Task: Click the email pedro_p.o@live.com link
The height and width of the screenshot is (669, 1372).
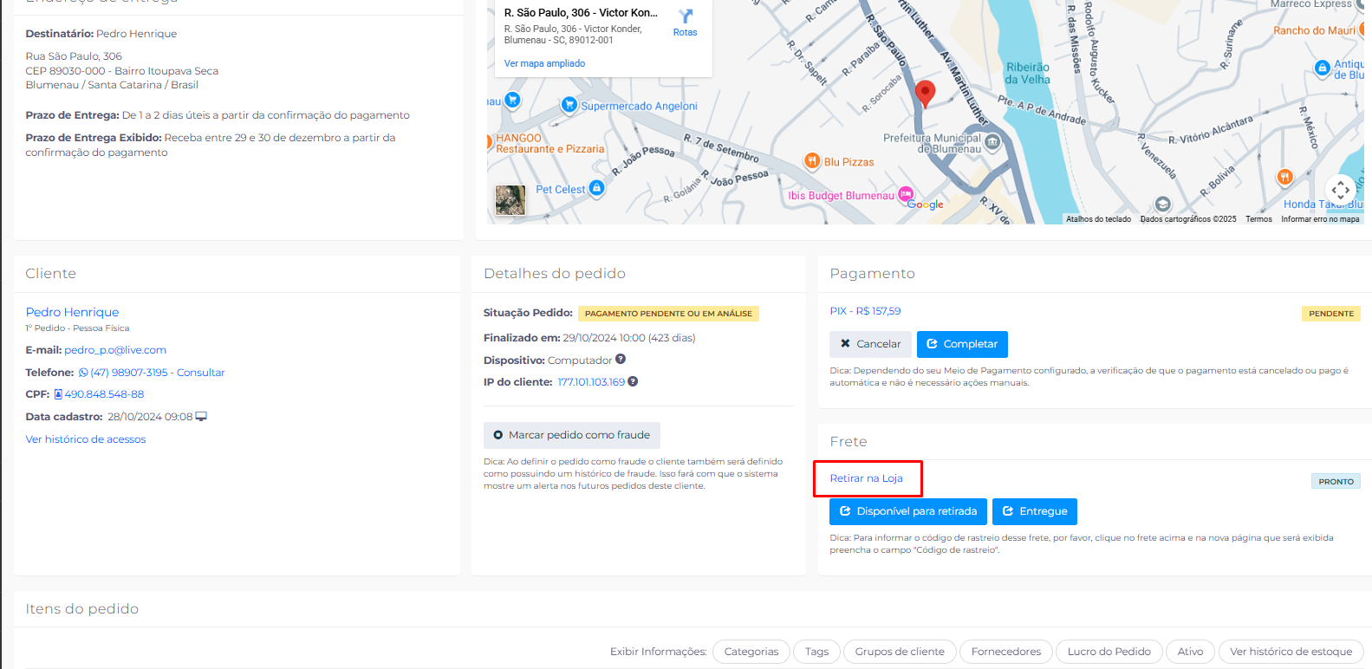Action: click(x=115, y=350)
